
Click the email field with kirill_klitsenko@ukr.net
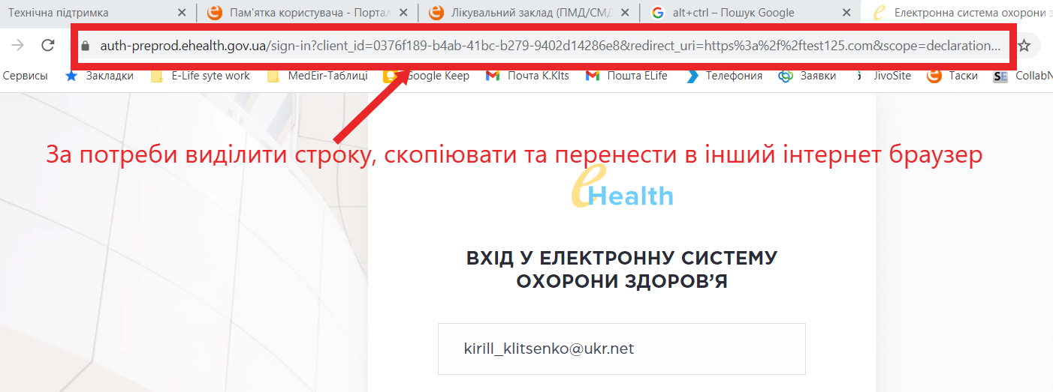pos(622,349)
